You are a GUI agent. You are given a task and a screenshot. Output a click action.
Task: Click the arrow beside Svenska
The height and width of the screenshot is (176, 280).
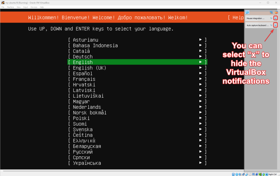200,129
